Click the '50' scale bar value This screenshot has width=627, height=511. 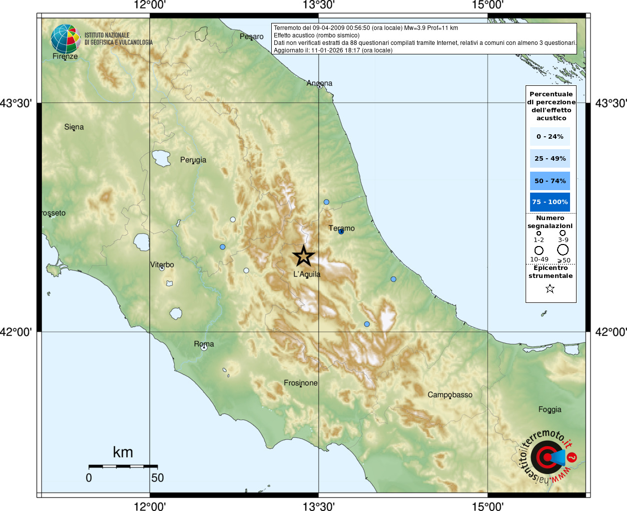(157, 478)
